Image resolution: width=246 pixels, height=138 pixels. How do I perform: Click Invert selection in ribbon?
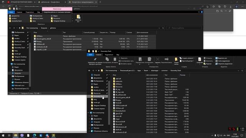click(224, 64)
